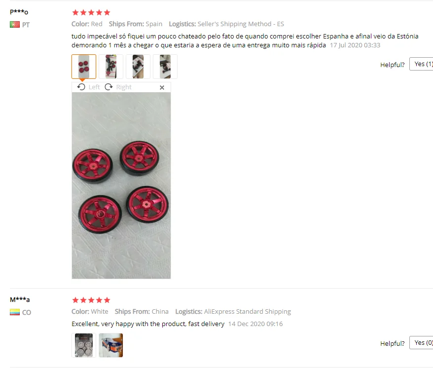Click the 'Left' rotate label
The height and width of the screenshot is (368, 433).
pos(94,87)
